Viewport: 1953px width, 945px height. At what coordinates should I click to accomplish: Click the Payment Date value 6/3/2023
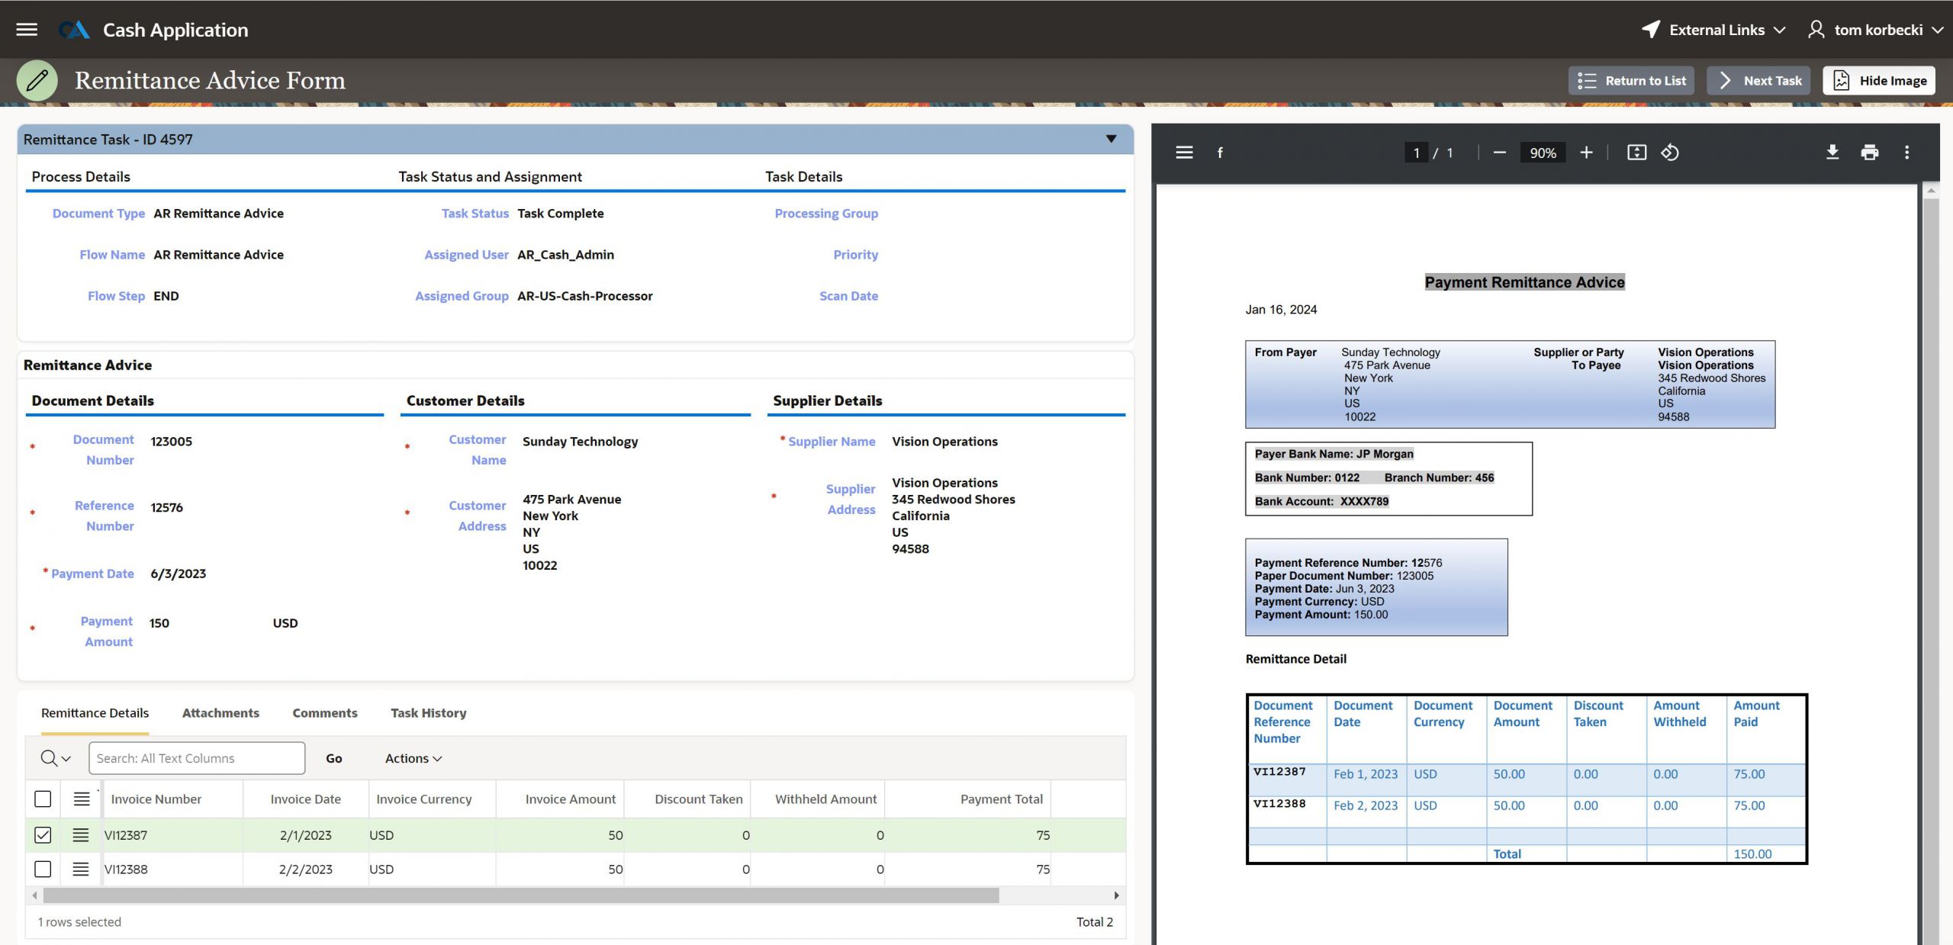[179, 574]
